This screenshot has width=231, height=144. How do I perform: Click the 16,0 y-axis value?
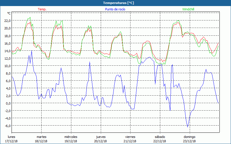[8, 43]
